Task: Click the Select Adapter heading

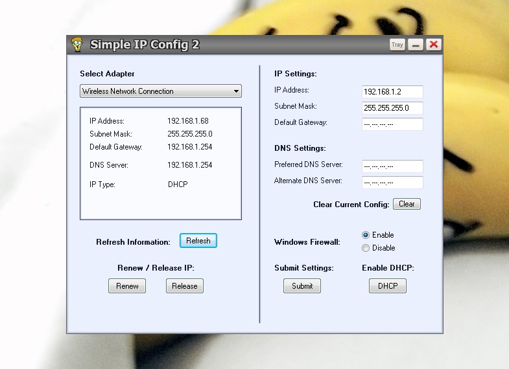Action: [x=107, y=74]
